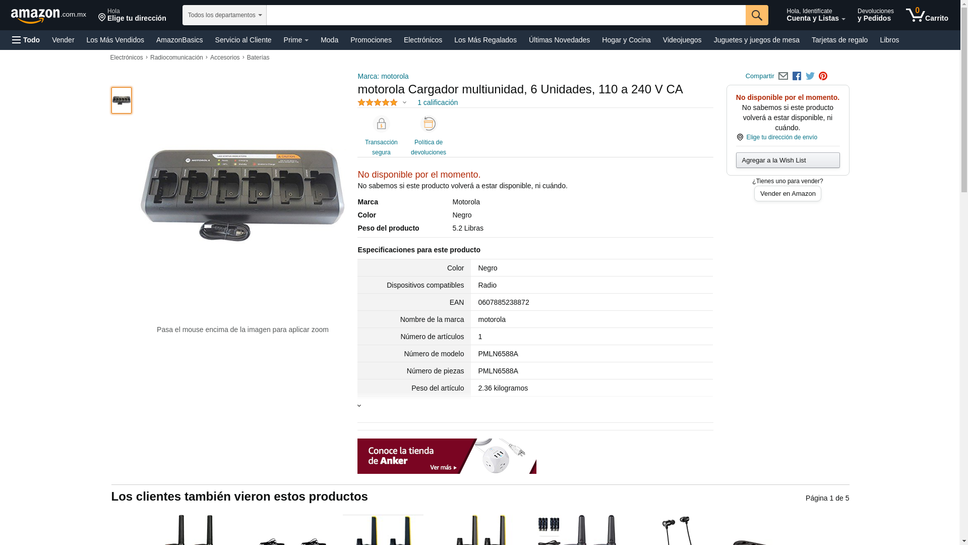This screenshot has height=545, width=968.
Task: Click the Amazon.com.mx logo
Action: 48,16
